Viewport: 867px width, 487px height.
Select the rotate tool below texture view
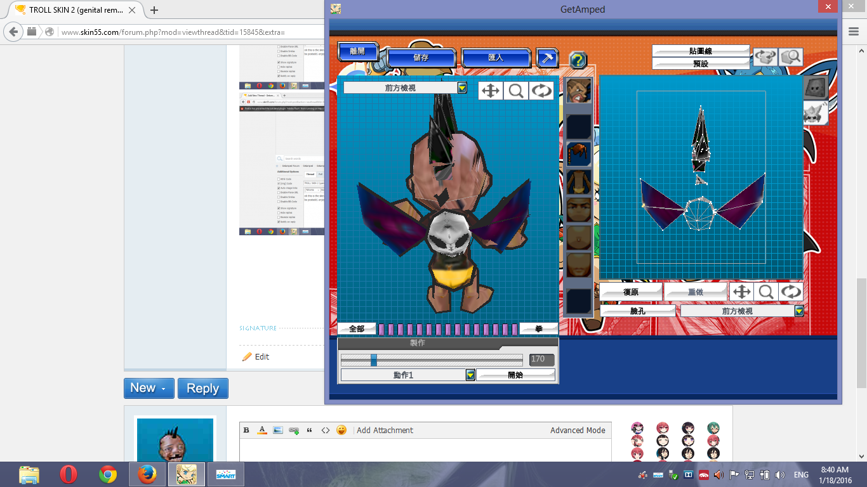pos(791,292)
